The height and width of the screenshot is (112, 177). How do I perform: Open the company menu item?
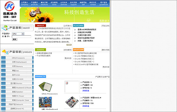[24, 4]
